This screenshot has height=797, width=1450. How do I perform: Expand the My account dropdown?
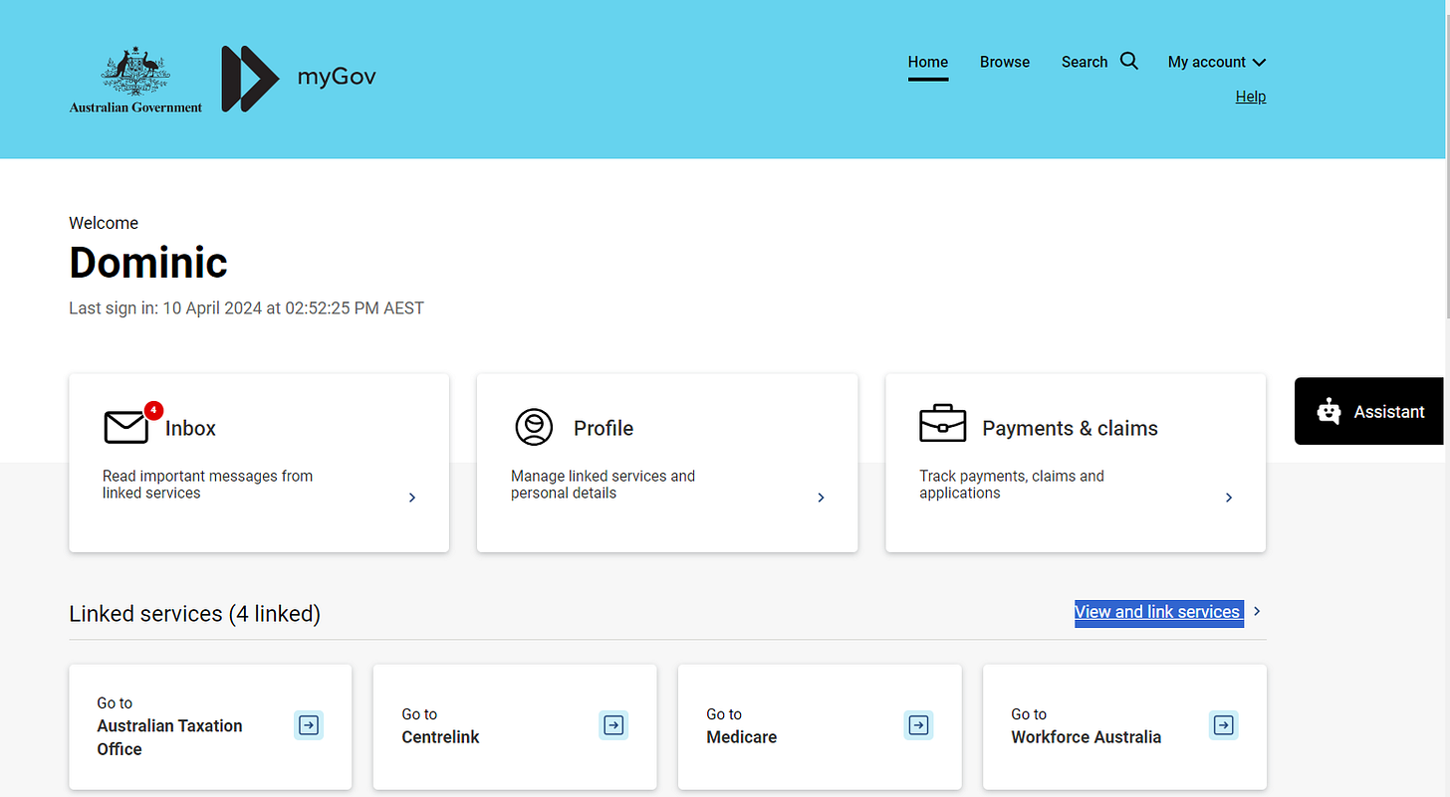(1217, 62)
